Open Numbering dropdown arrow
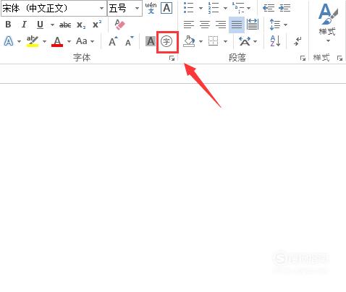 tap(225, 8)
